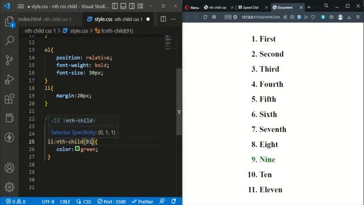Open the notifications bell in VS Code status bar
This screenshot has width=364, height=205.
(x=173, y=201)
